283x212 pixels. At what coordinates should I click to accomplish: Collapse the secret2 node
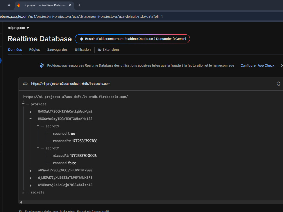38,148
